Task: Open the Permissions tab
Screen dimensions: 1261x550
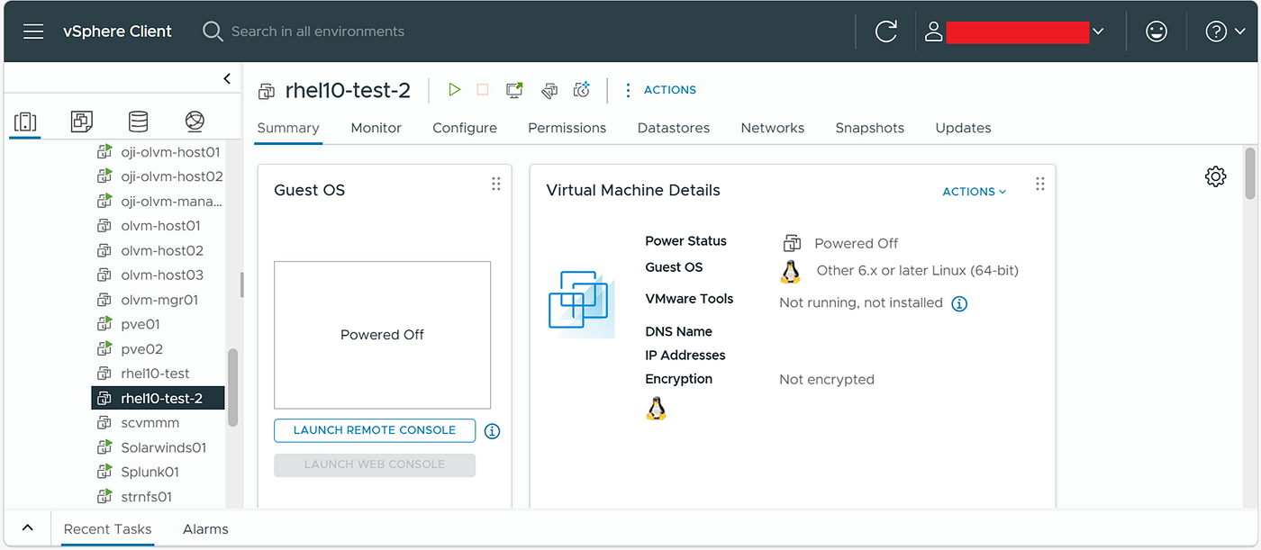Action: [x=567, y=128]
